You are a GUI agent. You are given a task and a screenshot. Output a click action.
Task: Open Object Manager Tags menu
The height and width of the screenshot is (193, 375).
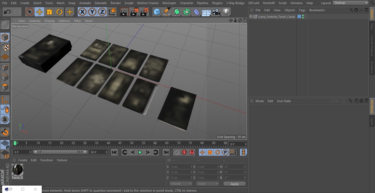click(302, 10)
